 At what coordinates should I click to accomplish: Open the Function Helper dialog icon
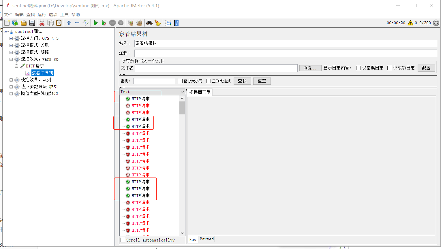pyautogui.click(x=168, y=23)
